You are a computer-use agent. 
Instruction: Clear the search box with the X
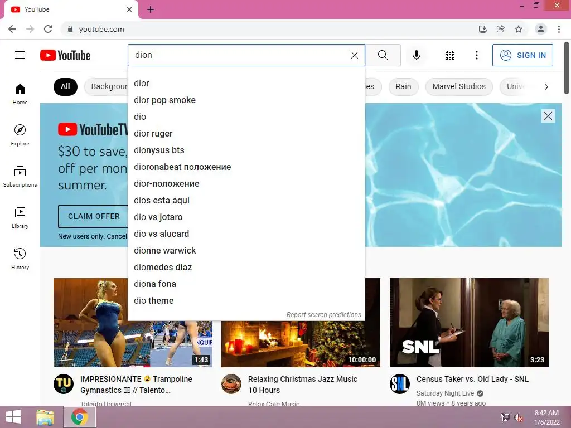click(x=354, y=55)
